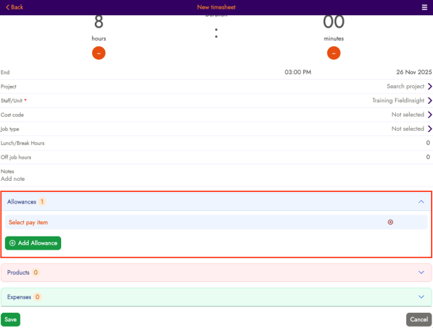Save the new timesheet
Viewport: 433px width, 328px height.
[10, 319]
